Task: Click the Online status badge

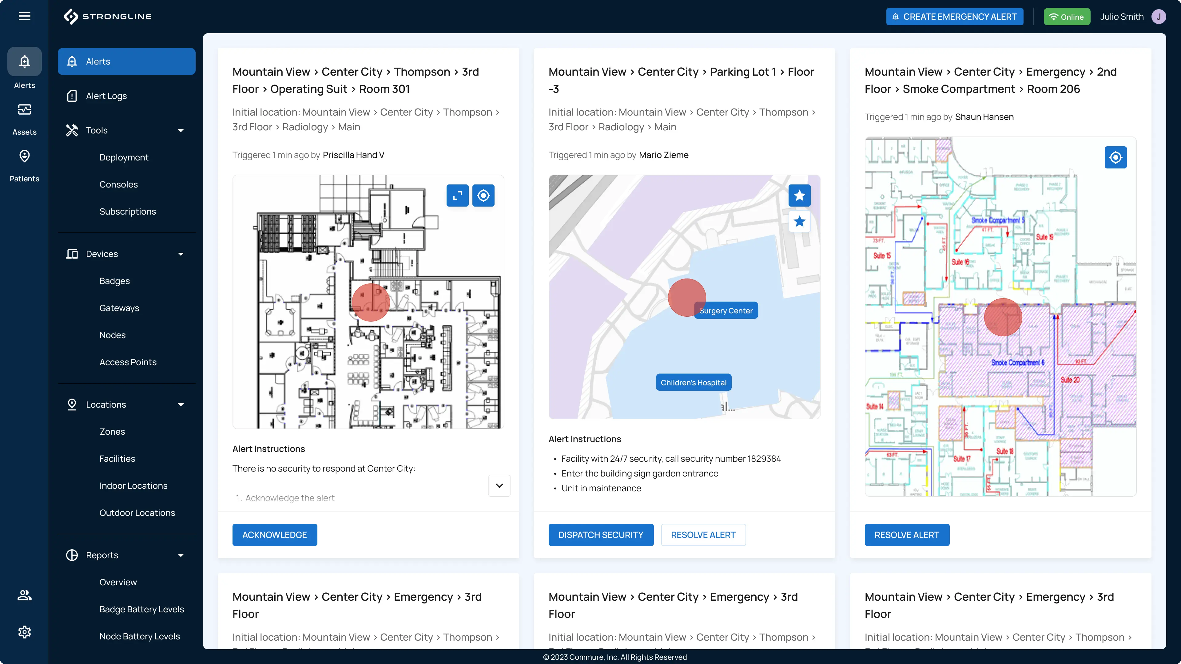Action: point(1067,17)
